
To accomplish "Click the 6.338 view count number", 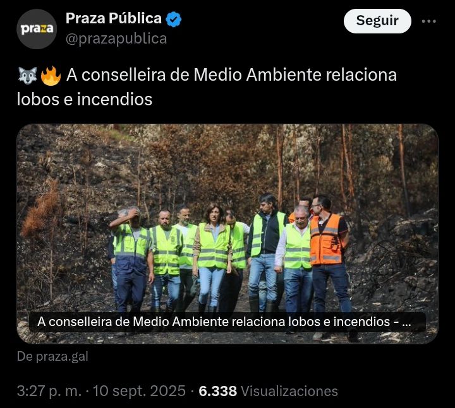I will 217,391.
